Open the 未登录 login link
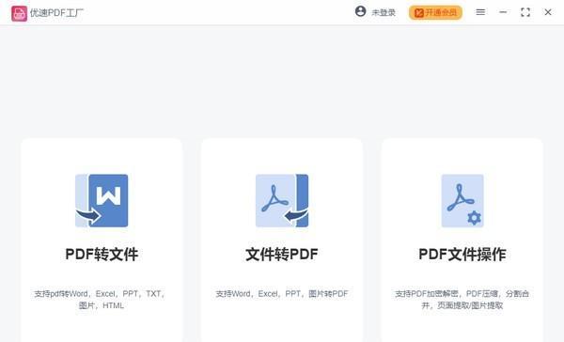 pos(384,12)
